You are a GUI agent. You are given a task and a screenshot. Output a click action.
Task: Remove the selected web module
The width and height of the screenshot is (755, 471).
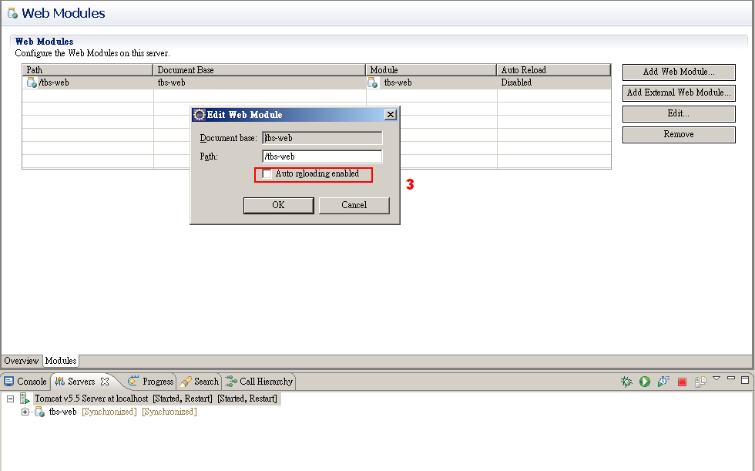click(x=679, y=135)
